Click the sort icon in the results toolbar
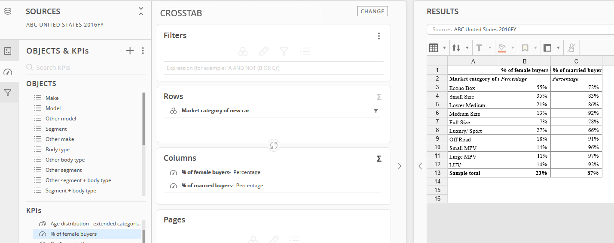The height and width of the screenshot is (243, 614). tap(457, 48)
